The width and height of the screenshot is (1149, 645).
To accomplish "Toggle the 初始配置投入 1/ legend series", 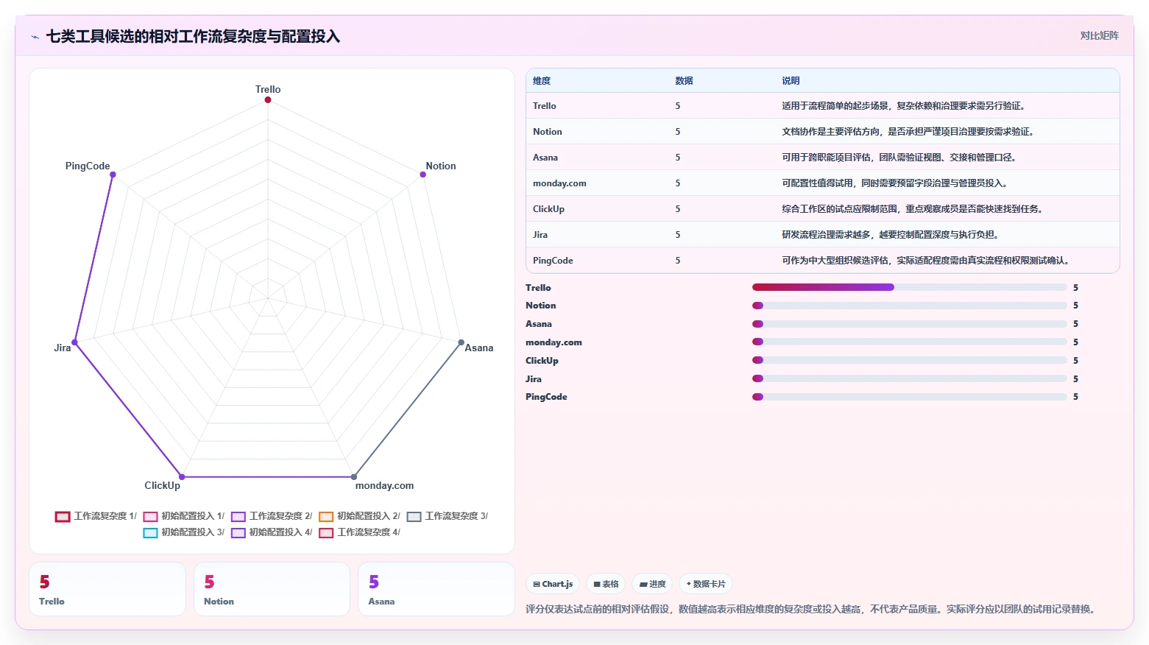I will [x=184, y=516].
